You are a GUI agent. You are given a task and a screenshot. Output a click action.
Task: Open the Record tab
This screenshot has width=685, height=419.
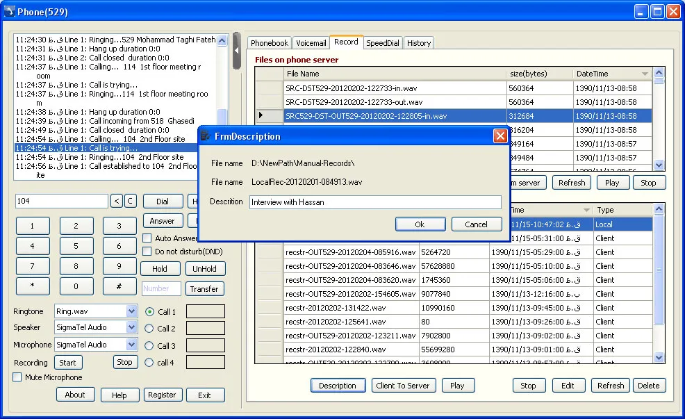point(346,42)
